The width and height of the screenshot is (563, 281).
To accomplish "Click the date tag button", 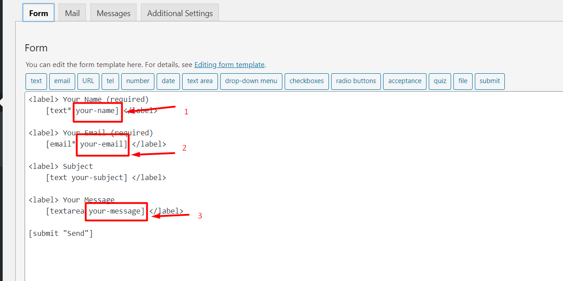I will coord(168,81).
